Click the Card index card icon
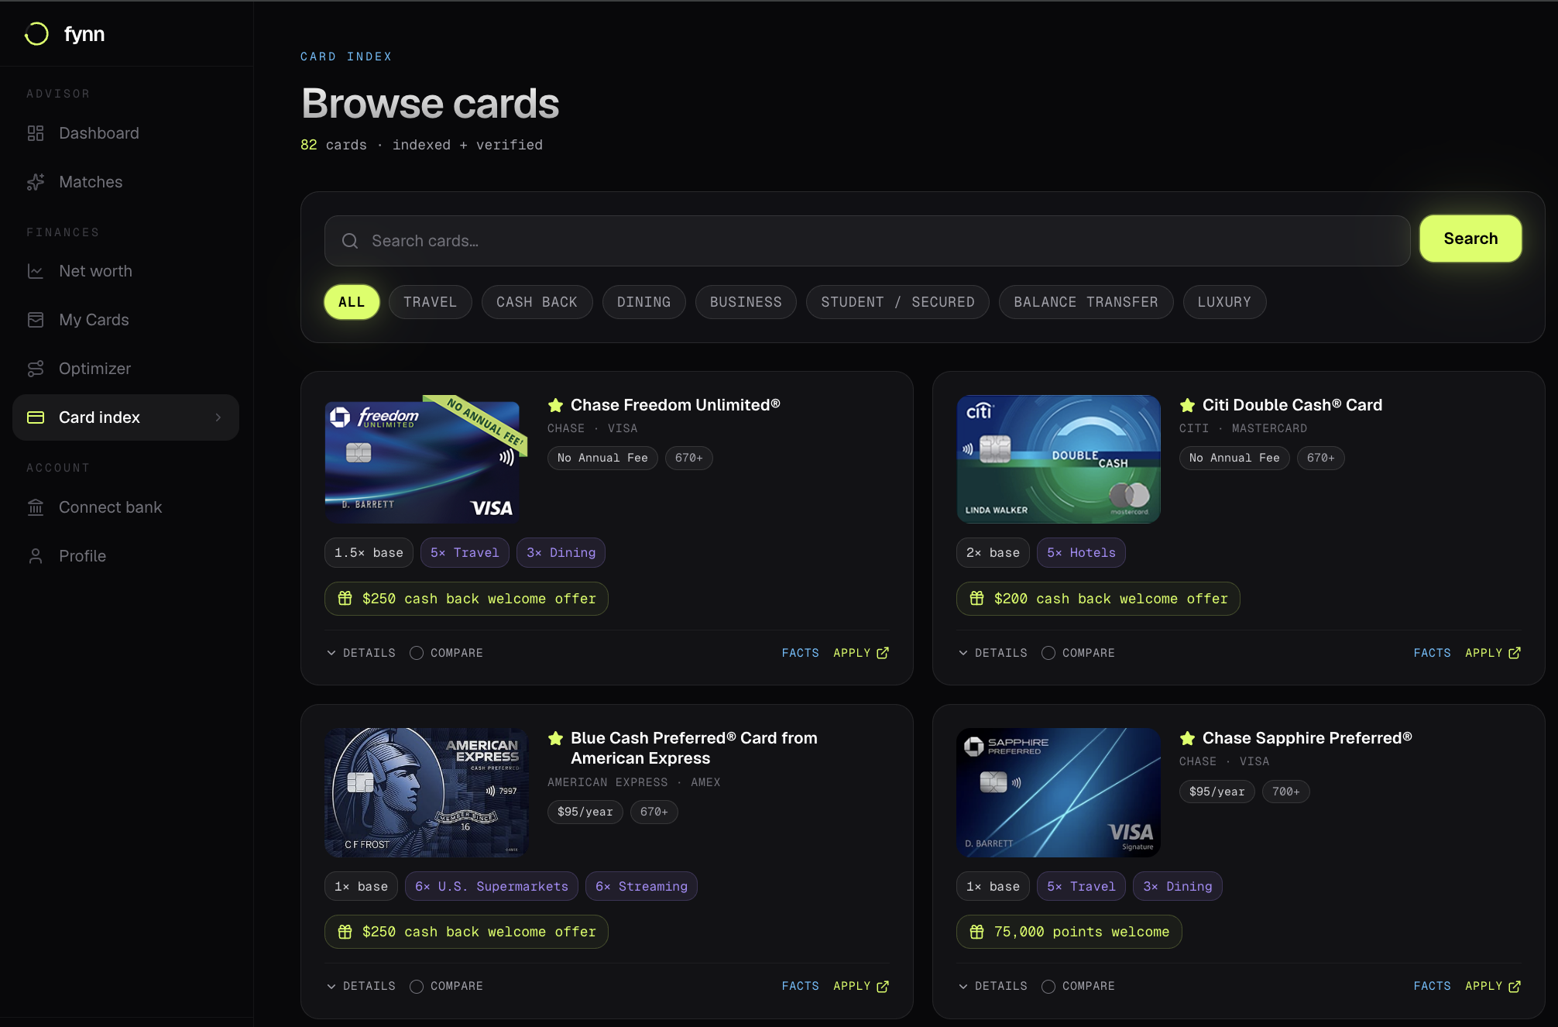 [36, 417]
